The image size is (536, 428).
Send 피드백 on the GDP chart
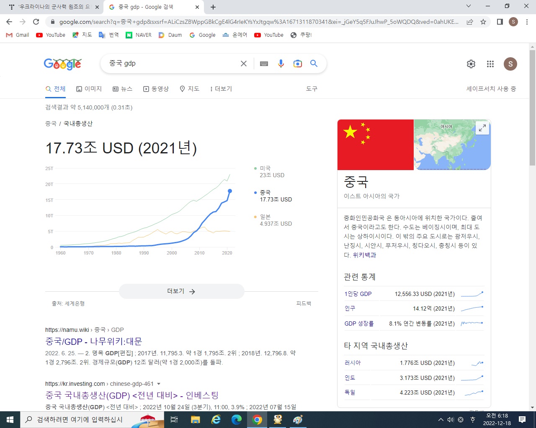304,303
